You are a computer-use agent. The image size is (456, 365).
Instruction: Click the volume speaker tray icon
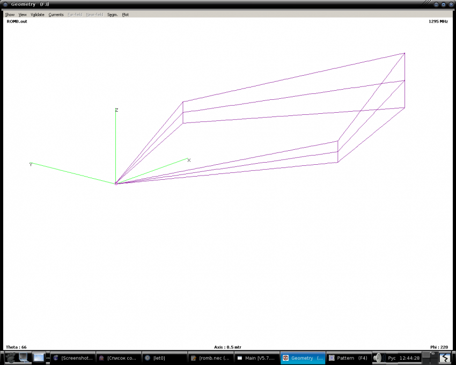pyautogui.click(x=379, y=358)
